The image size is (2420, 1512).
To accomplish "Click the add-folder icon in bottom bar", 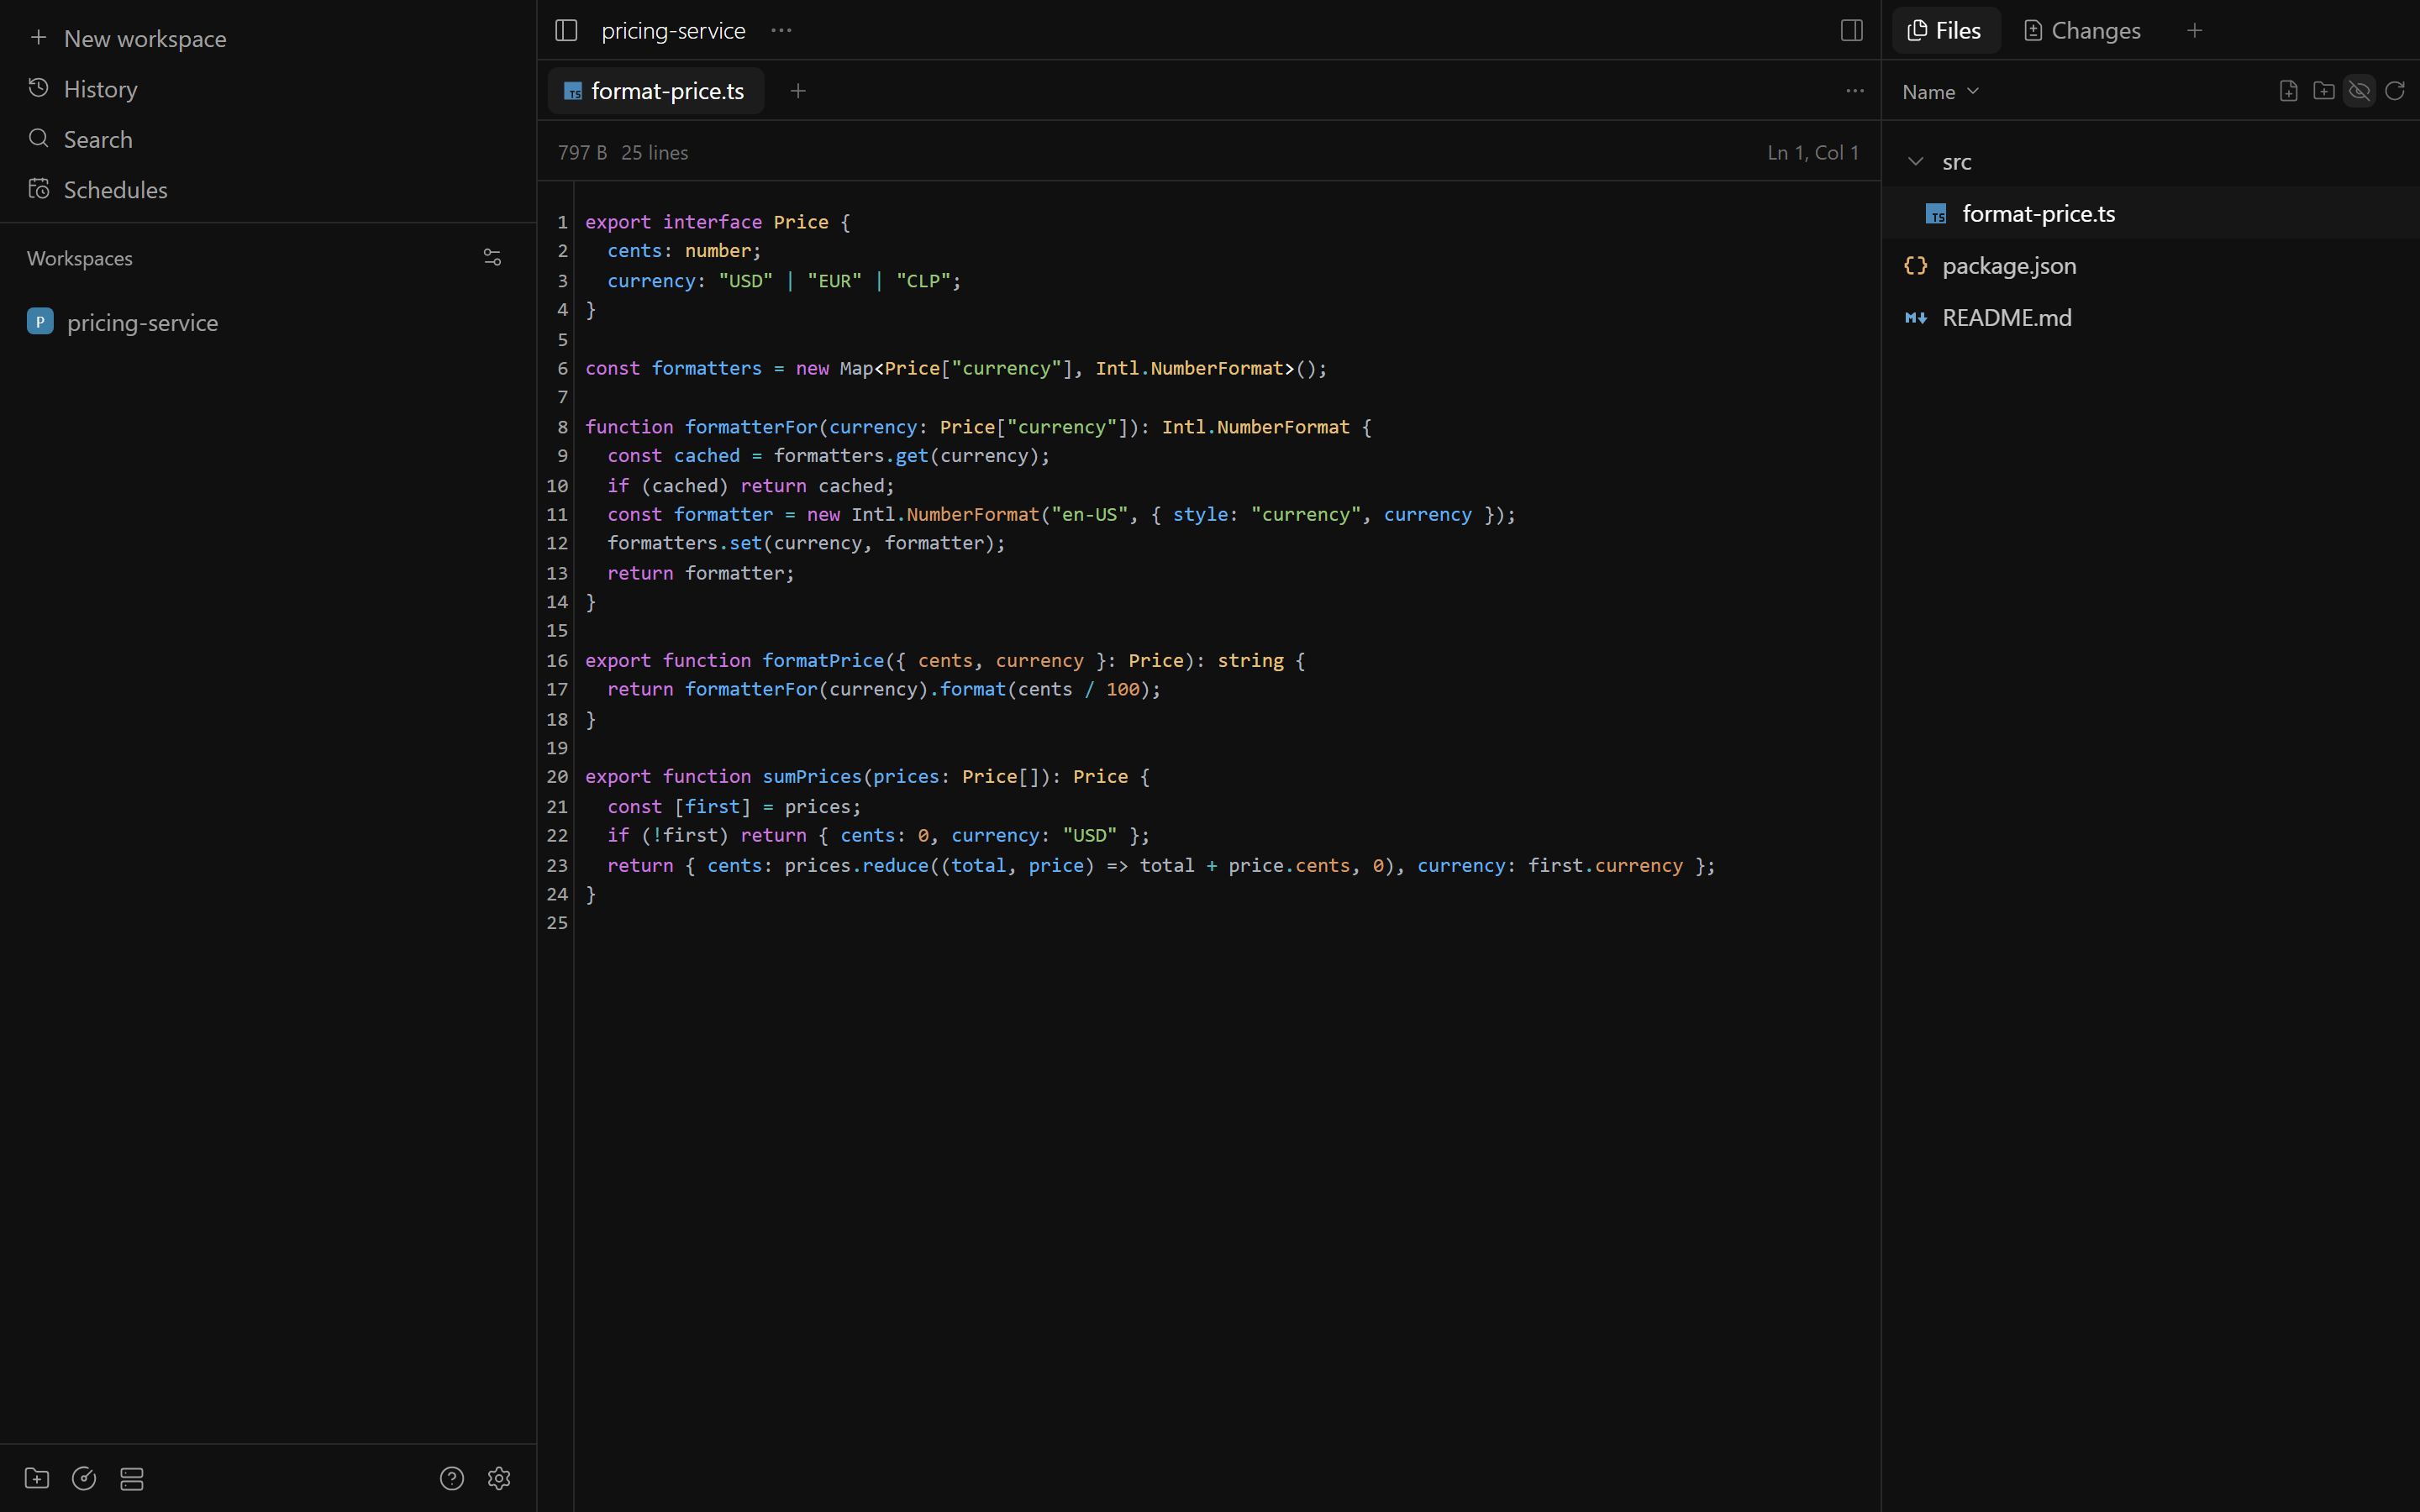I will coord(37,1478).
